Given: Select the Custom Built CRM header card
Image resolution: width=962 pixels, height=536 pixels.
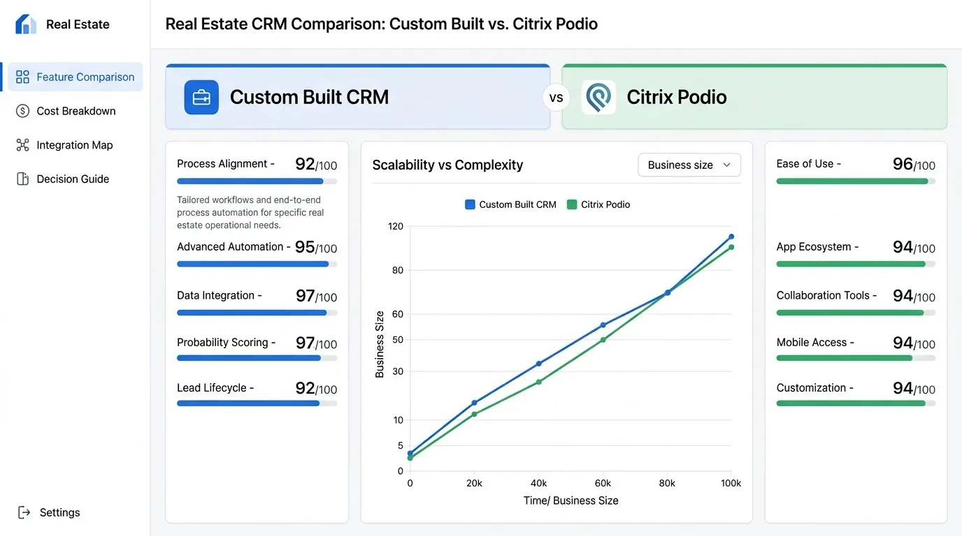Looking at the screenshot, I should [358, 97].
